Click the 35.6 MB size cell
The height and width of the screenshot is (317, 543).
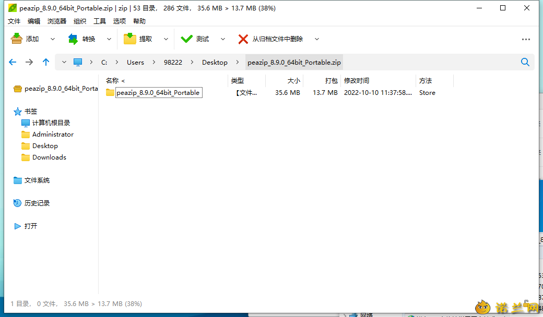tap(288, 93)
